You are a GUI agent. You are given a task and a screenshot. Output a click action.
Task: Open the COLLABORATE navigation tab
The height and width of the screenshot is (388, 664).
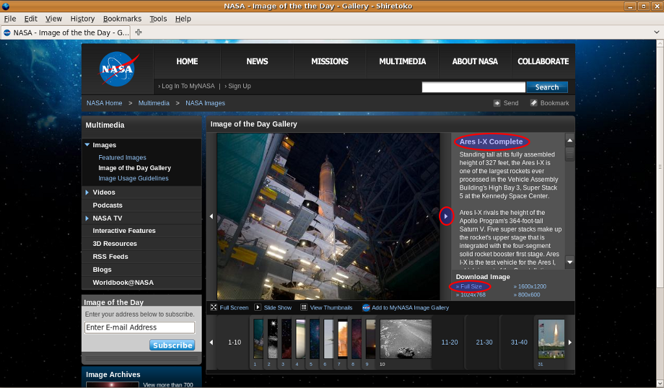pos(543,62)
